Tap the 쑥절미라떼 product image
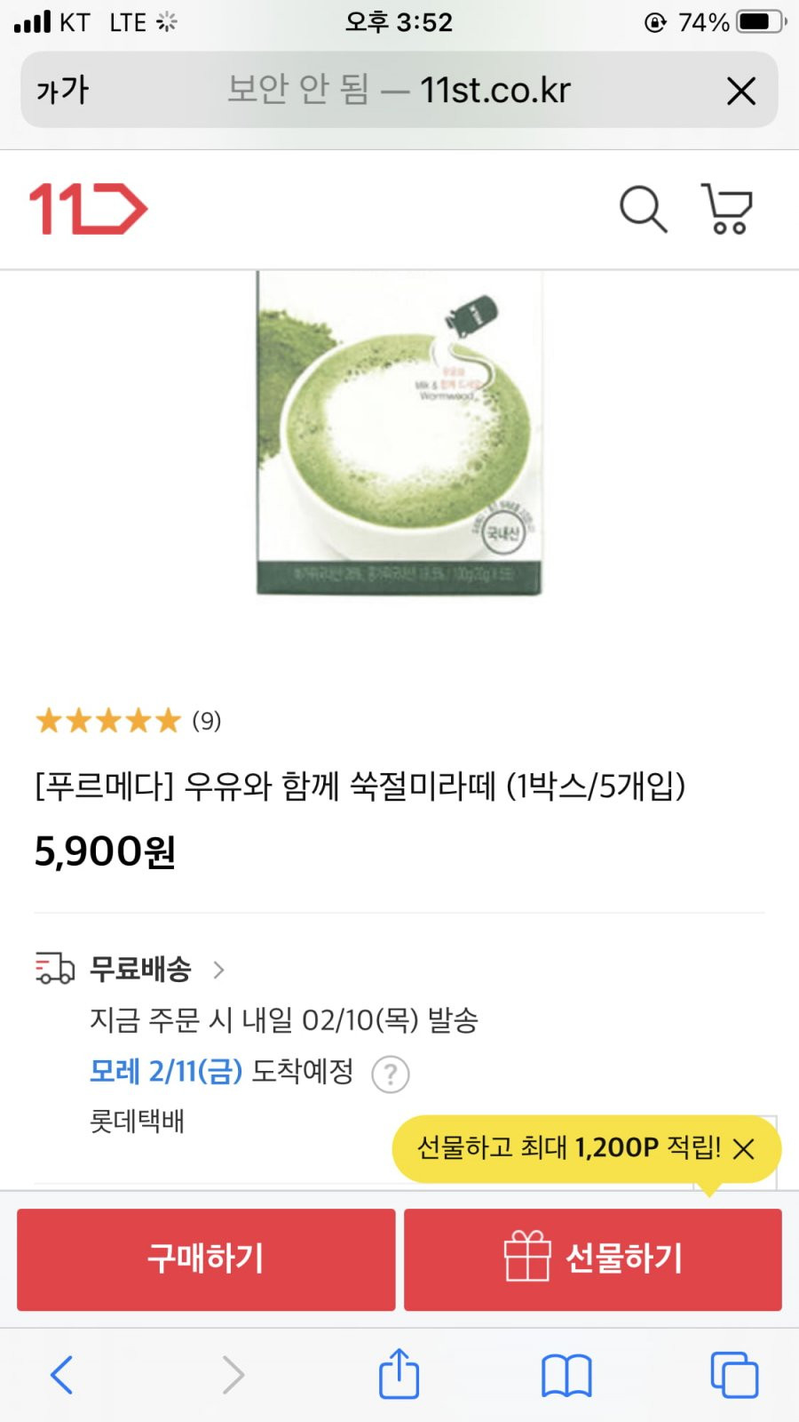799x1422 pixels. point(399,434)
